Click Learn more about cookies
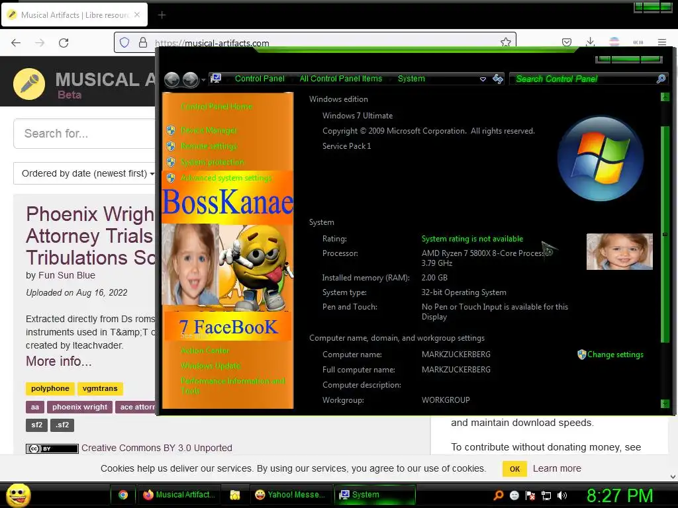The image size is (678, 508). (557, 469)
